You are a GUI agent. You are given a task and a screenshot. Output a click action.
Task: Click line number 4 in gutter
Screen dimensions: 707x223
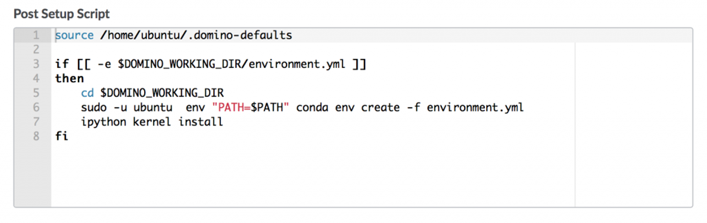[x=36, y=78]
